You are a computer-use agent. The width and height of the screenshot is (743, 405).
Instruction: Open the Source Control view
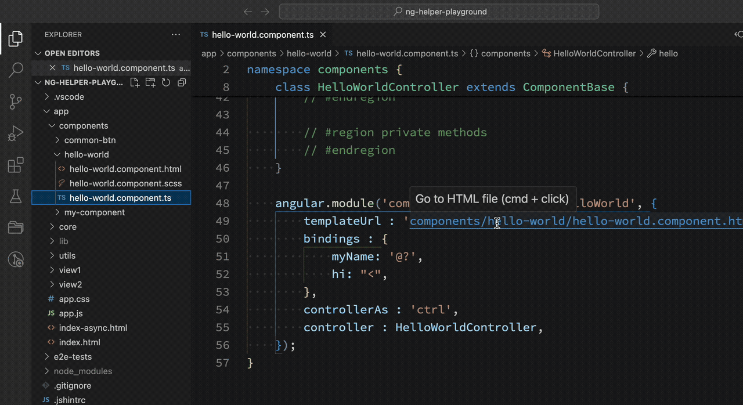tap(16, 102)
